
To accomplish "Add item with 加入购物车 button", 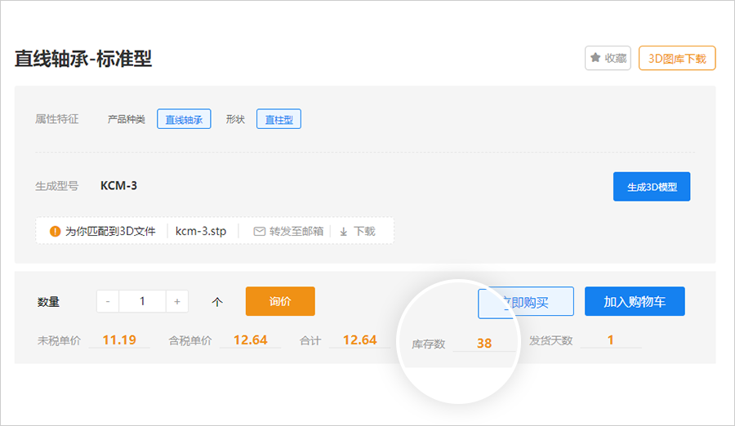I will 635,302.
